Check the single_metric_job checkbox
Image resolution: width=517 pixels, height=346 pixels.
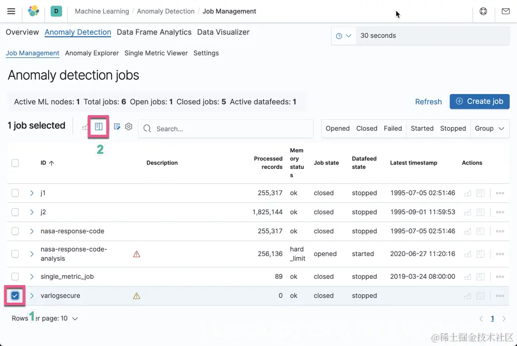pyautogui.click(x=15, y=277)
